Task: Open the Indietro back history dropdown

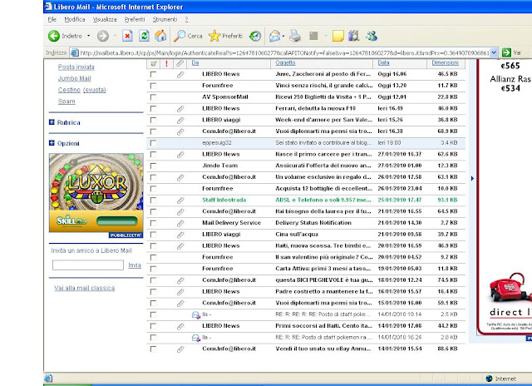Action: point(89,36)
